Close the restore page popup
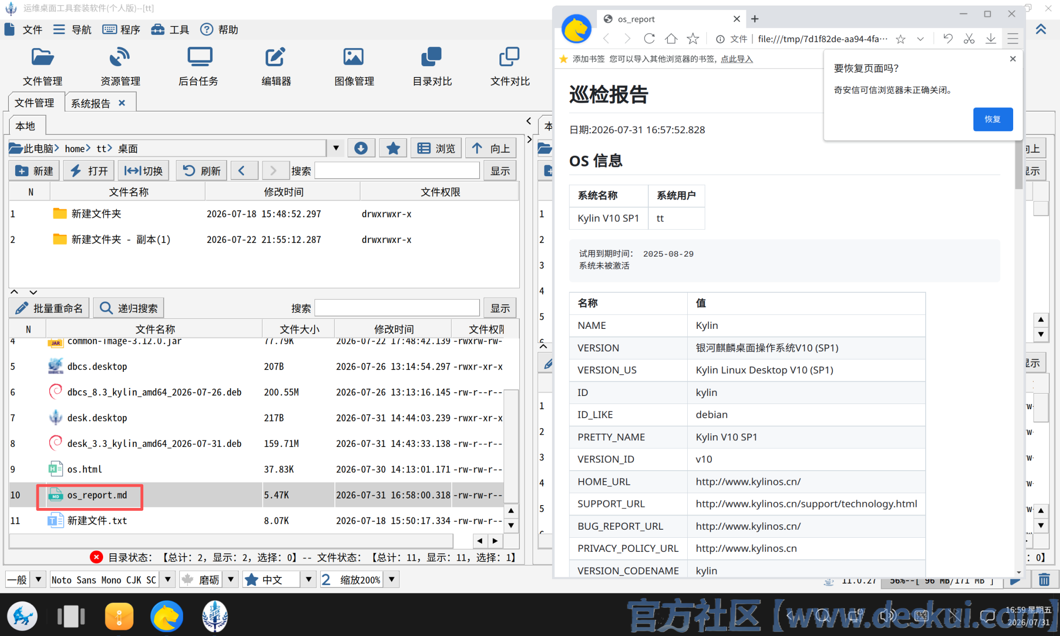1060x636 pixels. pos(1012,59)
